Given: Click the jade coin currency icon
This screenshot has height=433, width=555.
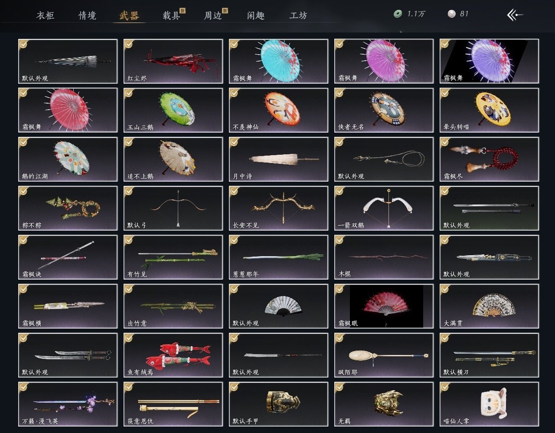Looking at the screenshot, I should 398,14.
